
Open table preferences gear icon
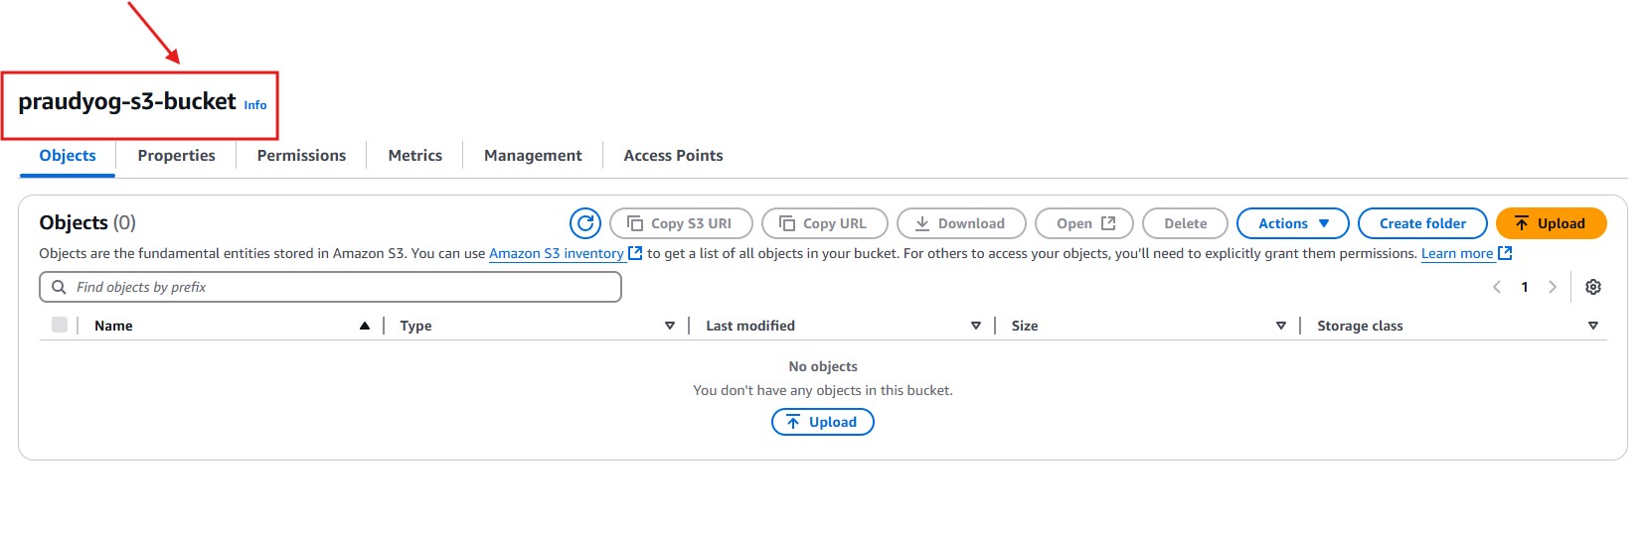[x=1593, y=287]
